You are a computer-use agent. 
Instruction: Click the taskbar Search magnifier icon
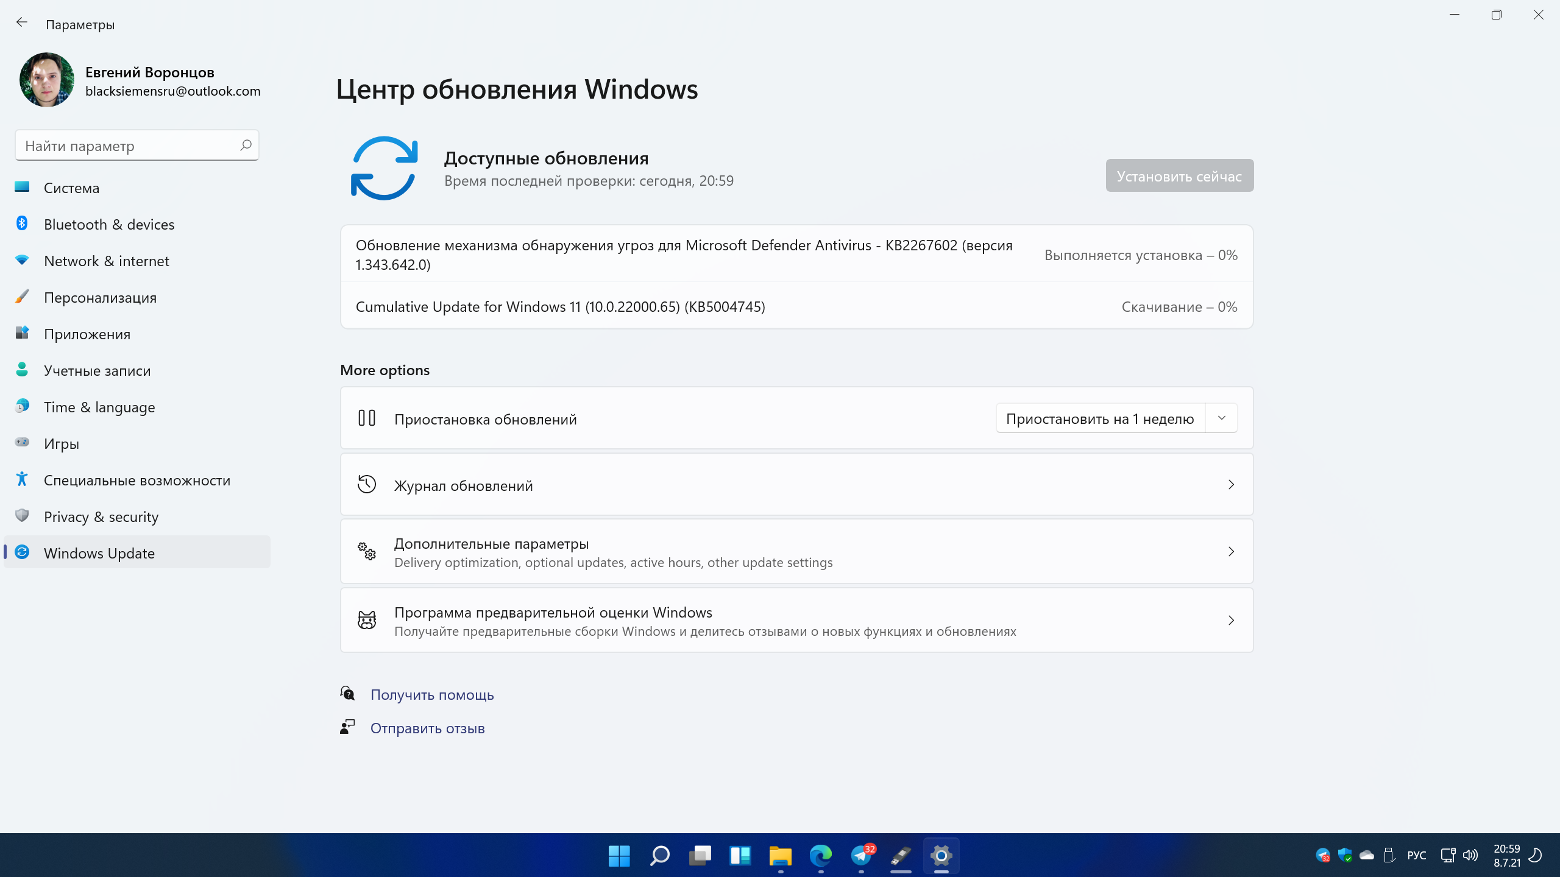(x=659, y=856)
